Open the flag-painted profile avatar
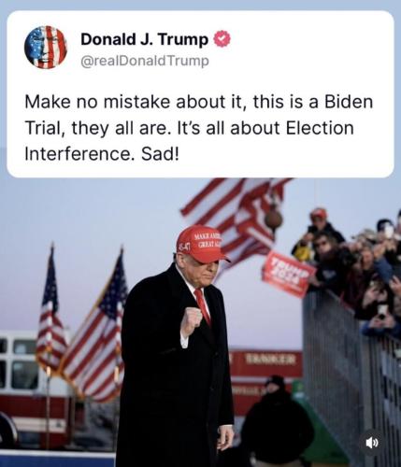401x467 pixels. pos(46,48)
